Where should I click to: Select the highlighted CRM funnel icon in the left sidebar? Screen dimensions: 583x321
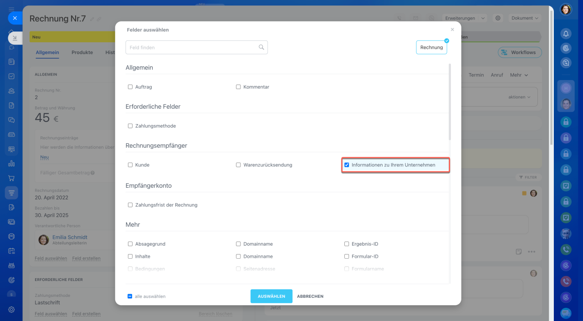point(11,193)
